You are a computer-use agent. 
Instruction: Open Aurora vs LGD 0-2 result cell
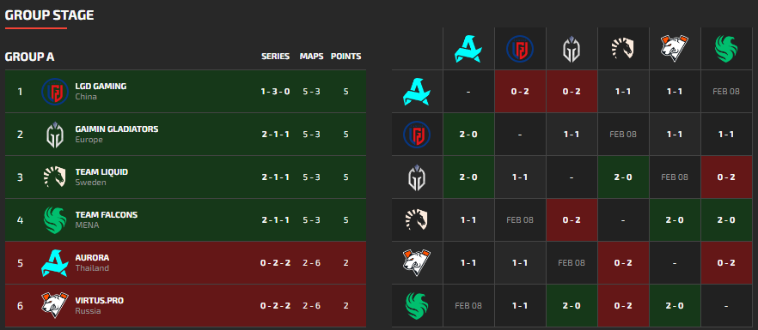pos(520,91)
